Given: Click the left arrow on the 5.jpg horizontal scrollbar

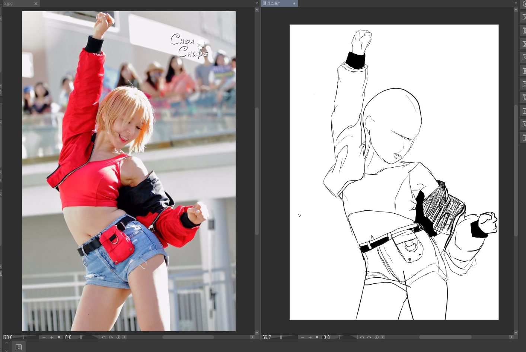Looking at the screenshot, I should (125, 337).
